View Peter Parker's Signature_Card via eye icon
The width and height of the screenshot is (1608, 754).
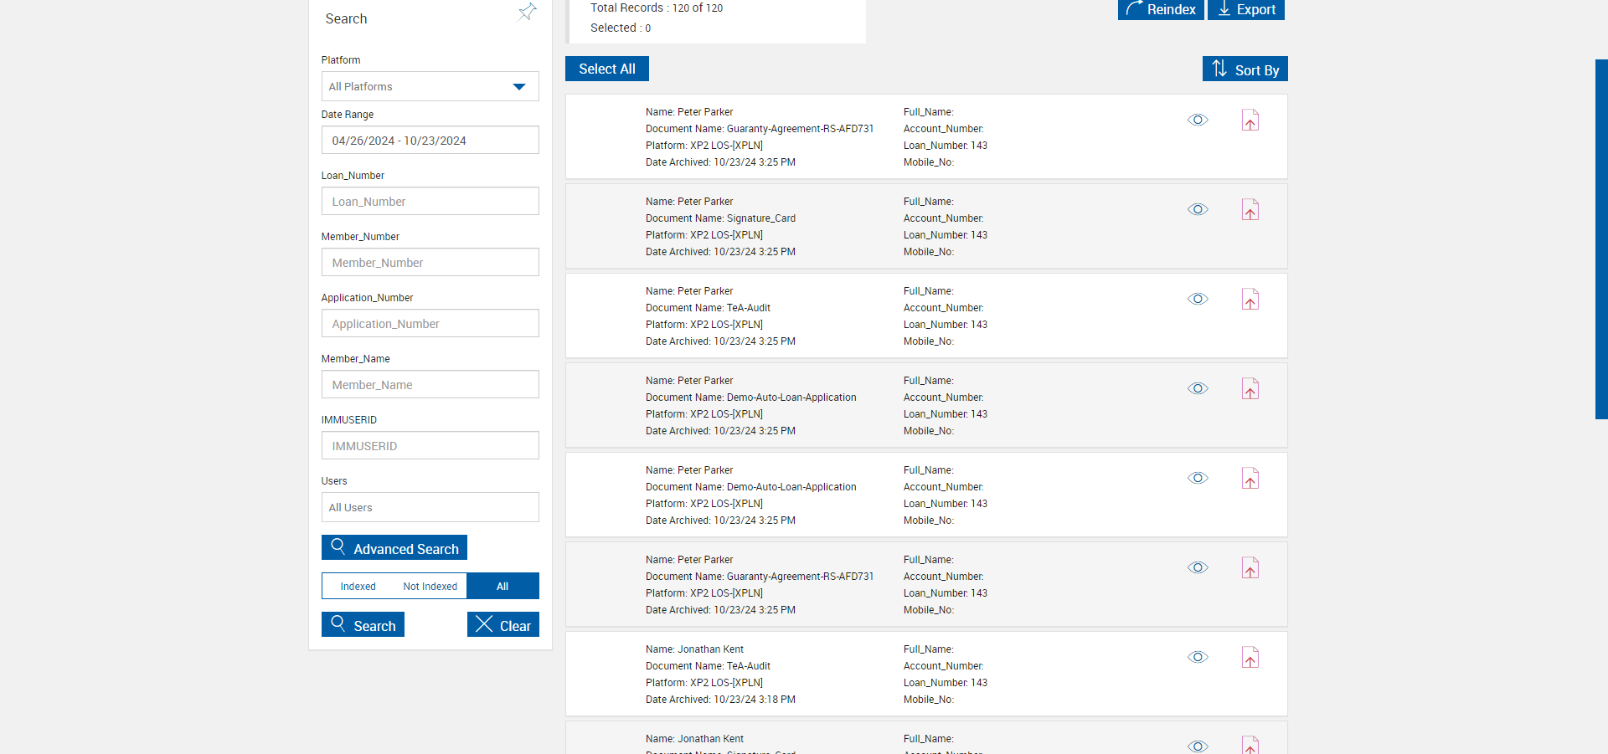click(x=1198, y=209)
